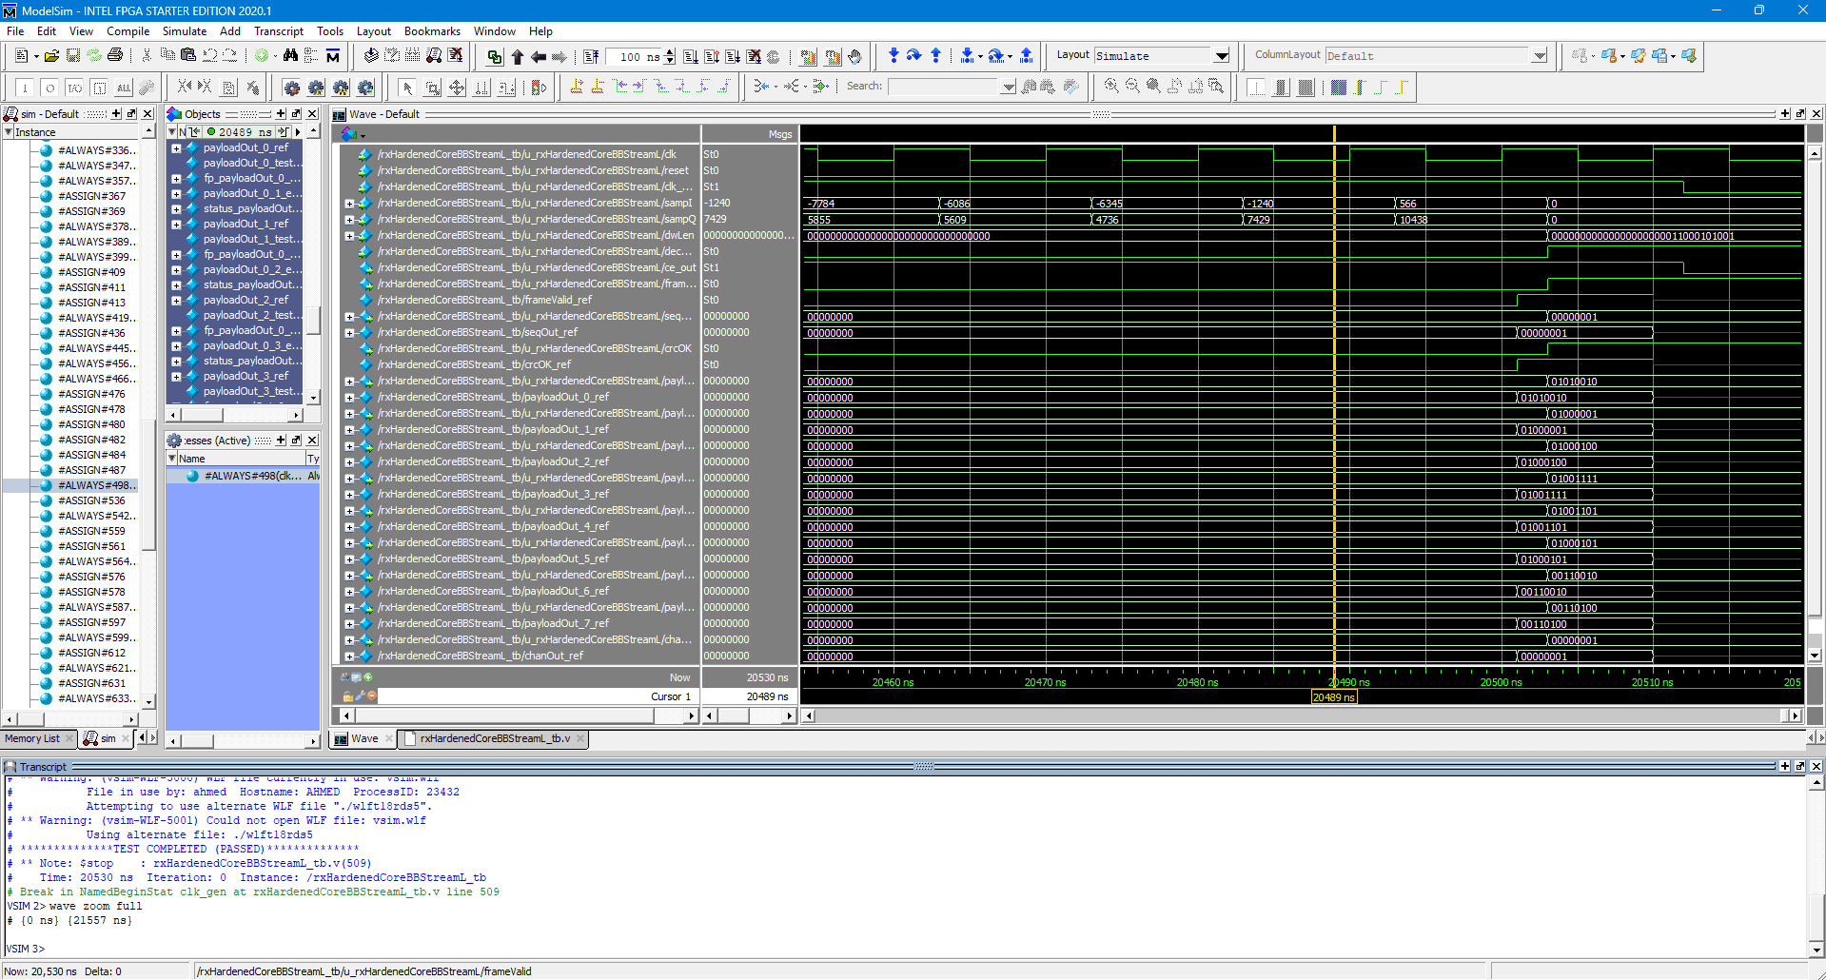Click the run length 100 ns field

click(635, 56)
